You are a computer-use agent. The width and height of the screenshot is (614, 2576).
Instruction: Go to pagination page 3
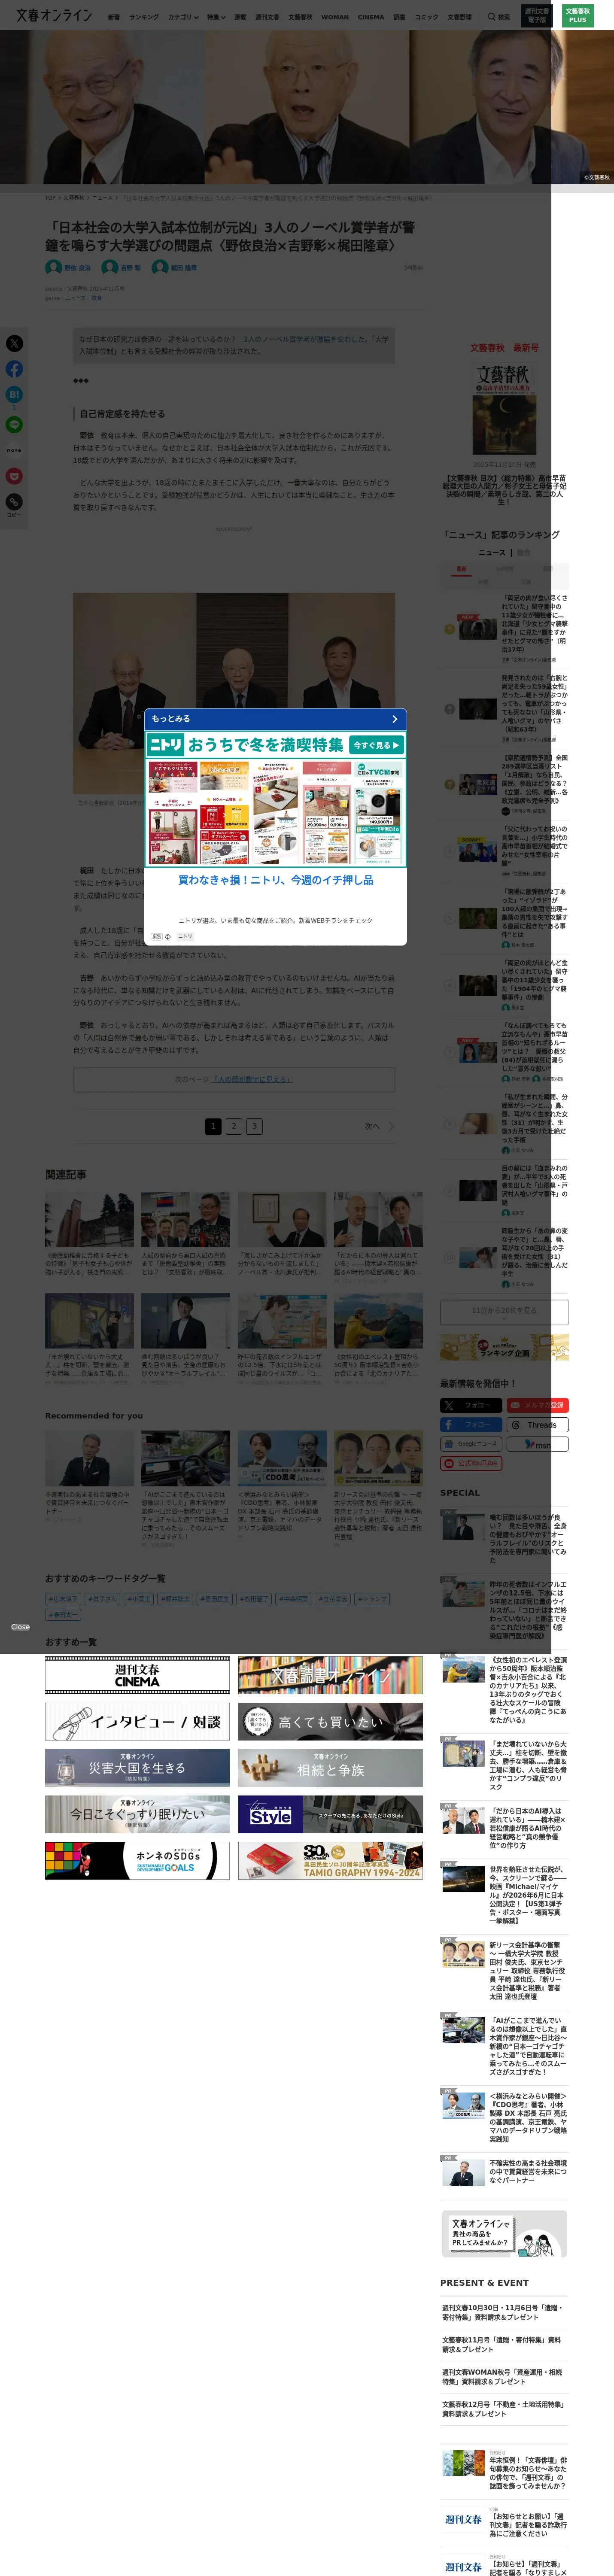tap(254, 1126)
